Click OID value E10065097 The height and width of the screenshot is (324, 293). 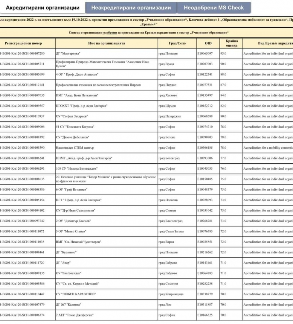(x=205, y=54)
